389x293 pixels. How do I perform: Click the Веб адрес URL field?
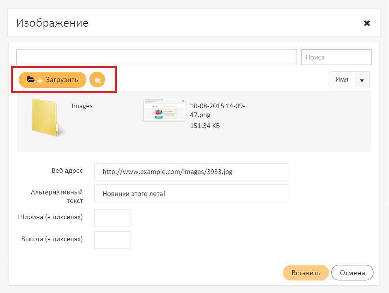tap(191, 172)
